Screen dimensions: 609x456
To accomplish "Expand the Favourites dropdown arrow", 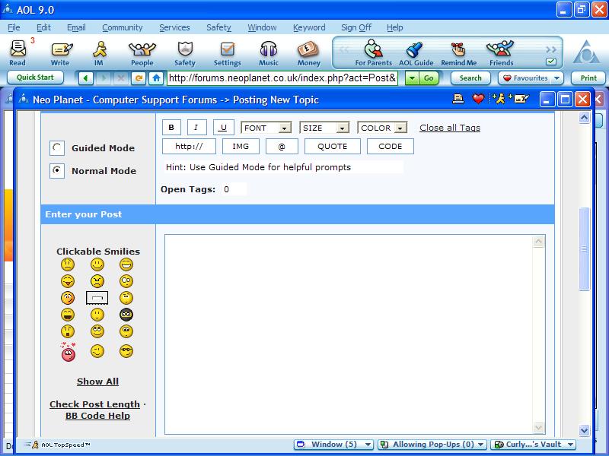I will [x=556, y=78].
